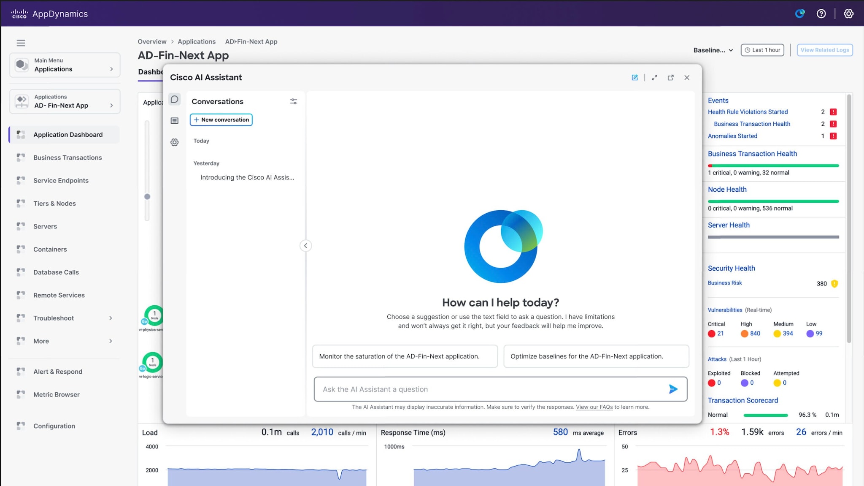This screenshot has height=486, width=864.
Task: Open the Node Health heading link
Action: click(x=727, y=190)
